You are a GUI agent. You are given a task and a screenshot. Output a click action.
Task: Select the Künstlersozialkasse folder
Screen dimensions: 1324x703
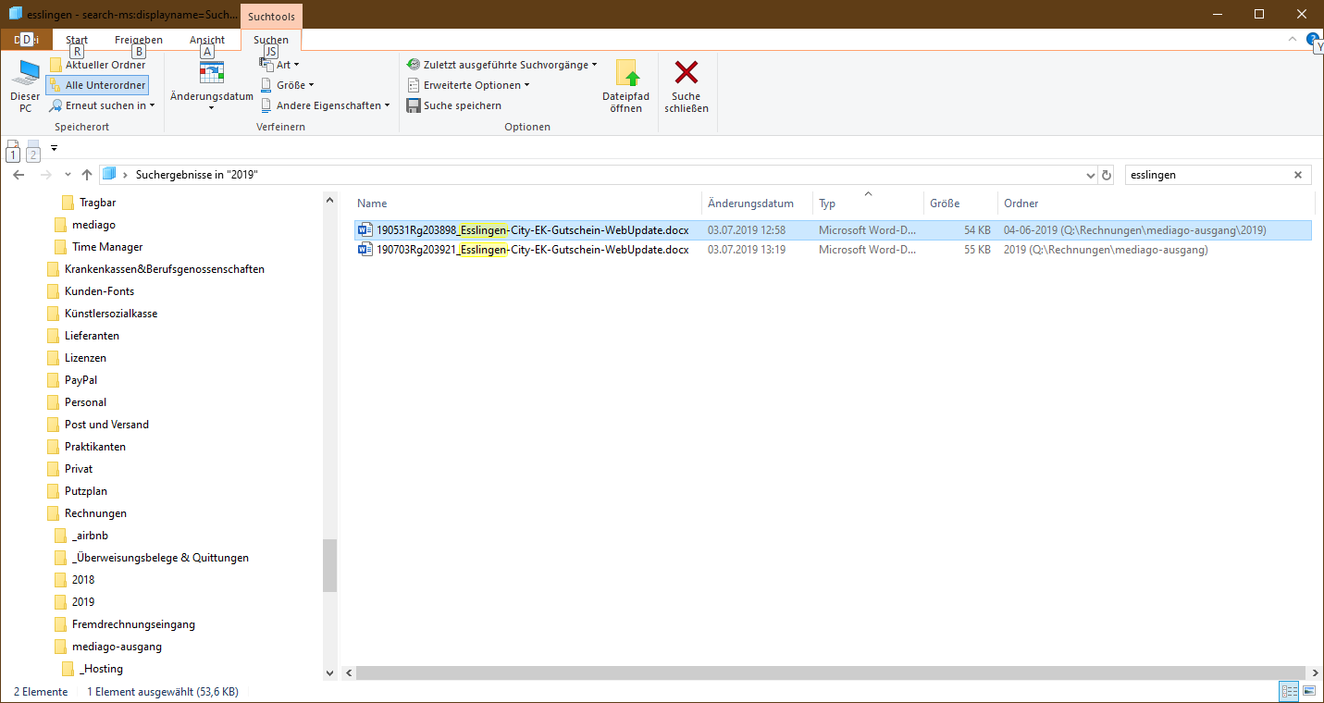pos(111,314)
